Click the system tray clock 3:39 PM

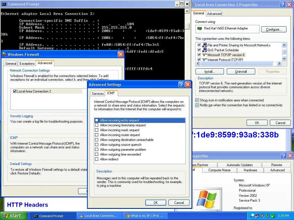point(283,216)
